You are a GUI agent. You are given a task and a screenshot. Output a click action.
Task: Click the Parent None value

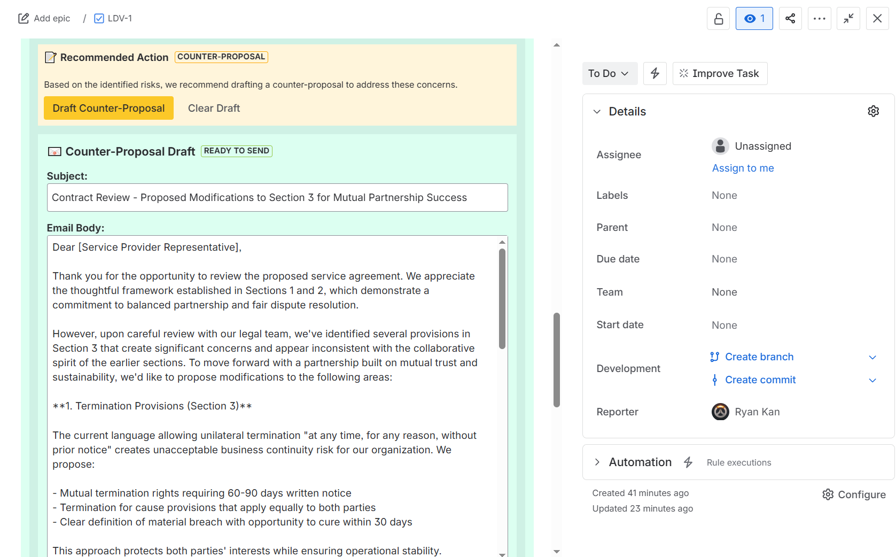coord(724,228)
